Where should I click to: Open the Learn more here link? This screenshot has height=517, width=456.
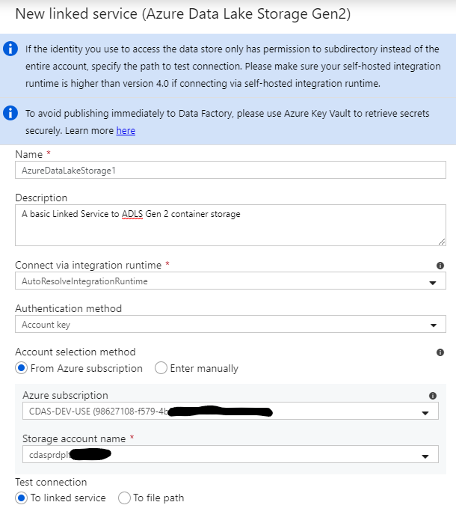coord(126,131)
